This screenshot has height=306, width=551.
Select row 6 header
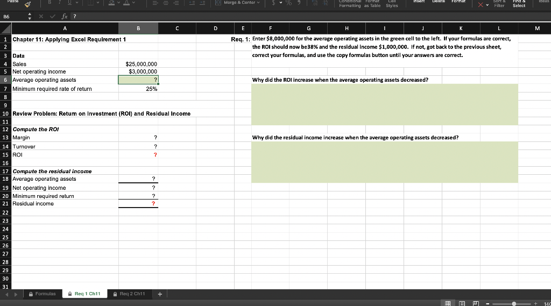5,80
